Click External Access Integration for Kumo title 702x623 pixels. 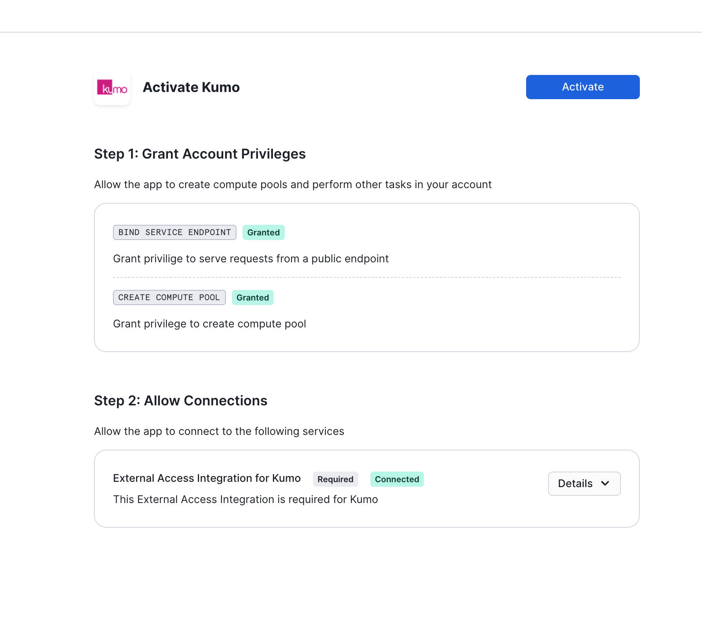(207, 478)
